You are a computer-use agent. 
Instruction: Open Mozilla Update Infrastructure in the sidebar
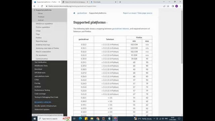tap(45, 106)
